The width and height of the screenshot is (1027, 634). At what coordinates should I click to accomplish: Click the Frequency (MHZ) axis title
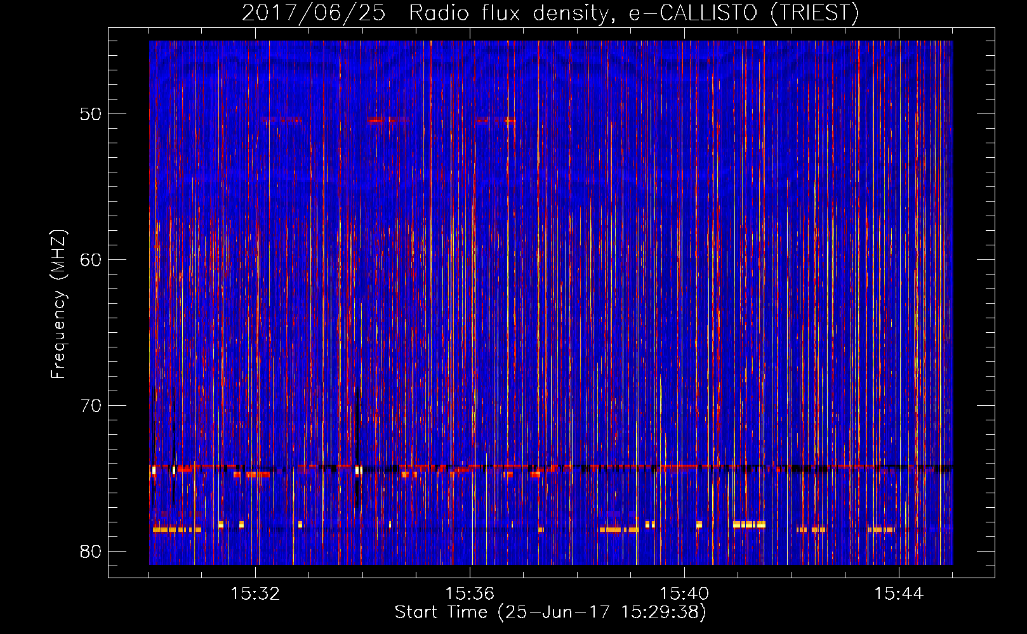point(58,304)
